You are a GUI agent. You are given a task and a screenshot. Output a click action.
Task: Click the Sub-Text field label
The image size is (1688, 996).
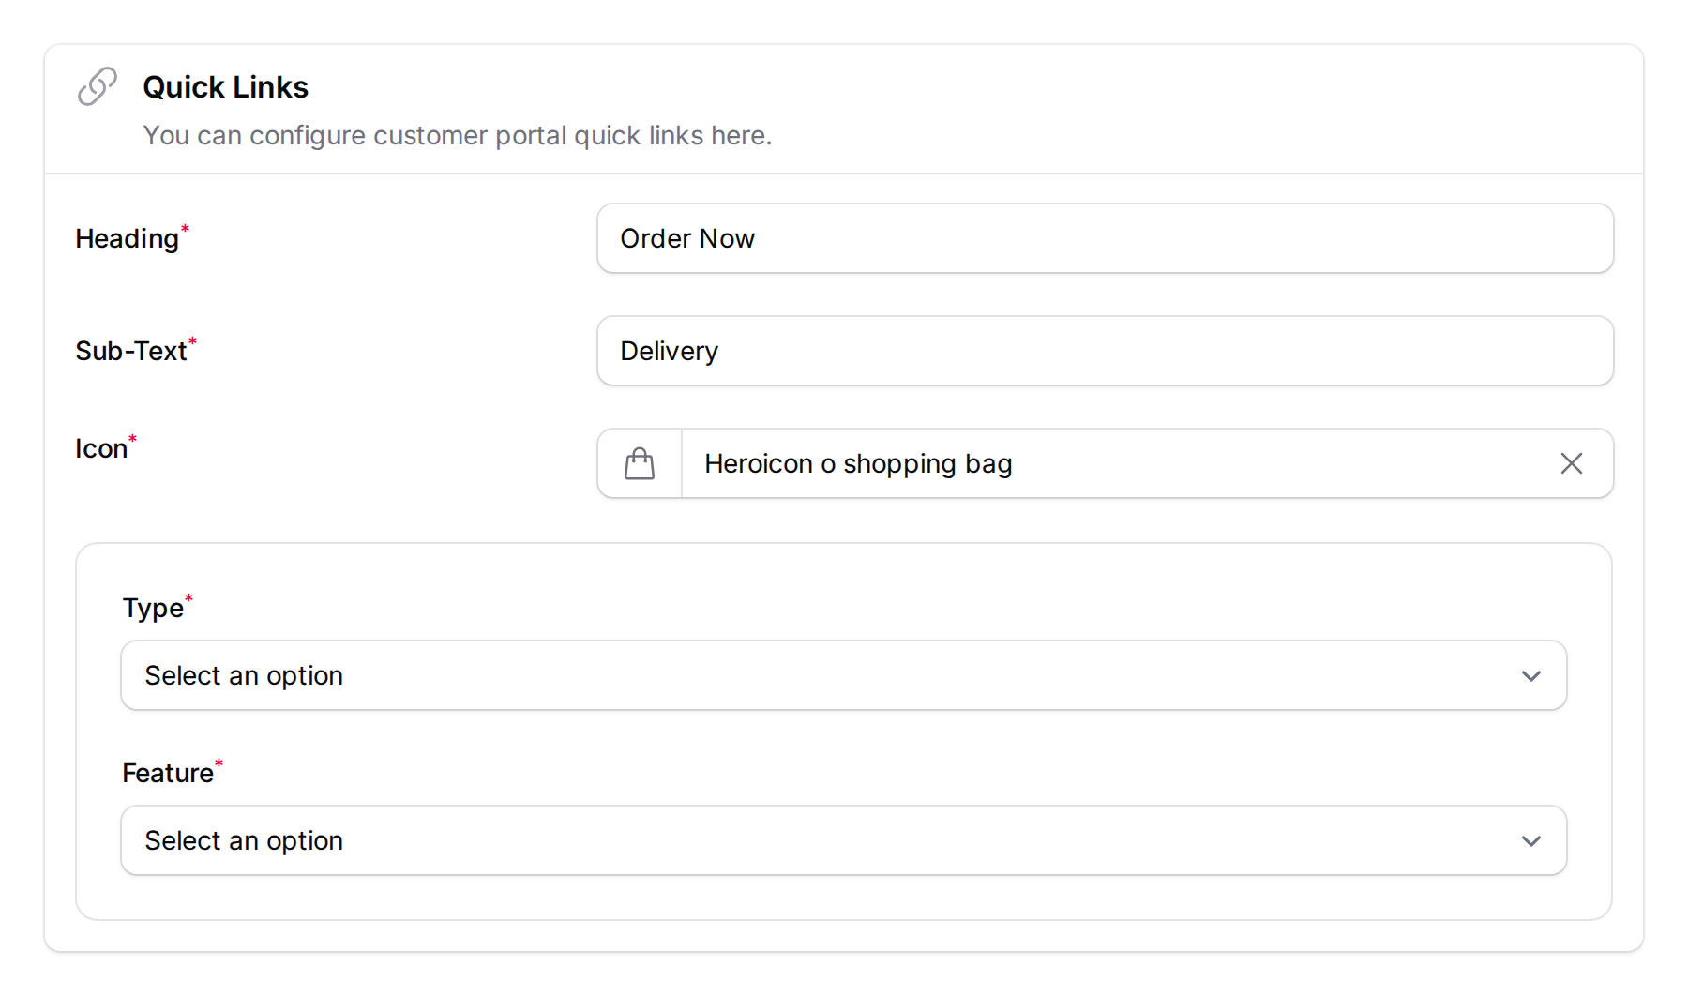pyautogui.click(x=130, y=350)
